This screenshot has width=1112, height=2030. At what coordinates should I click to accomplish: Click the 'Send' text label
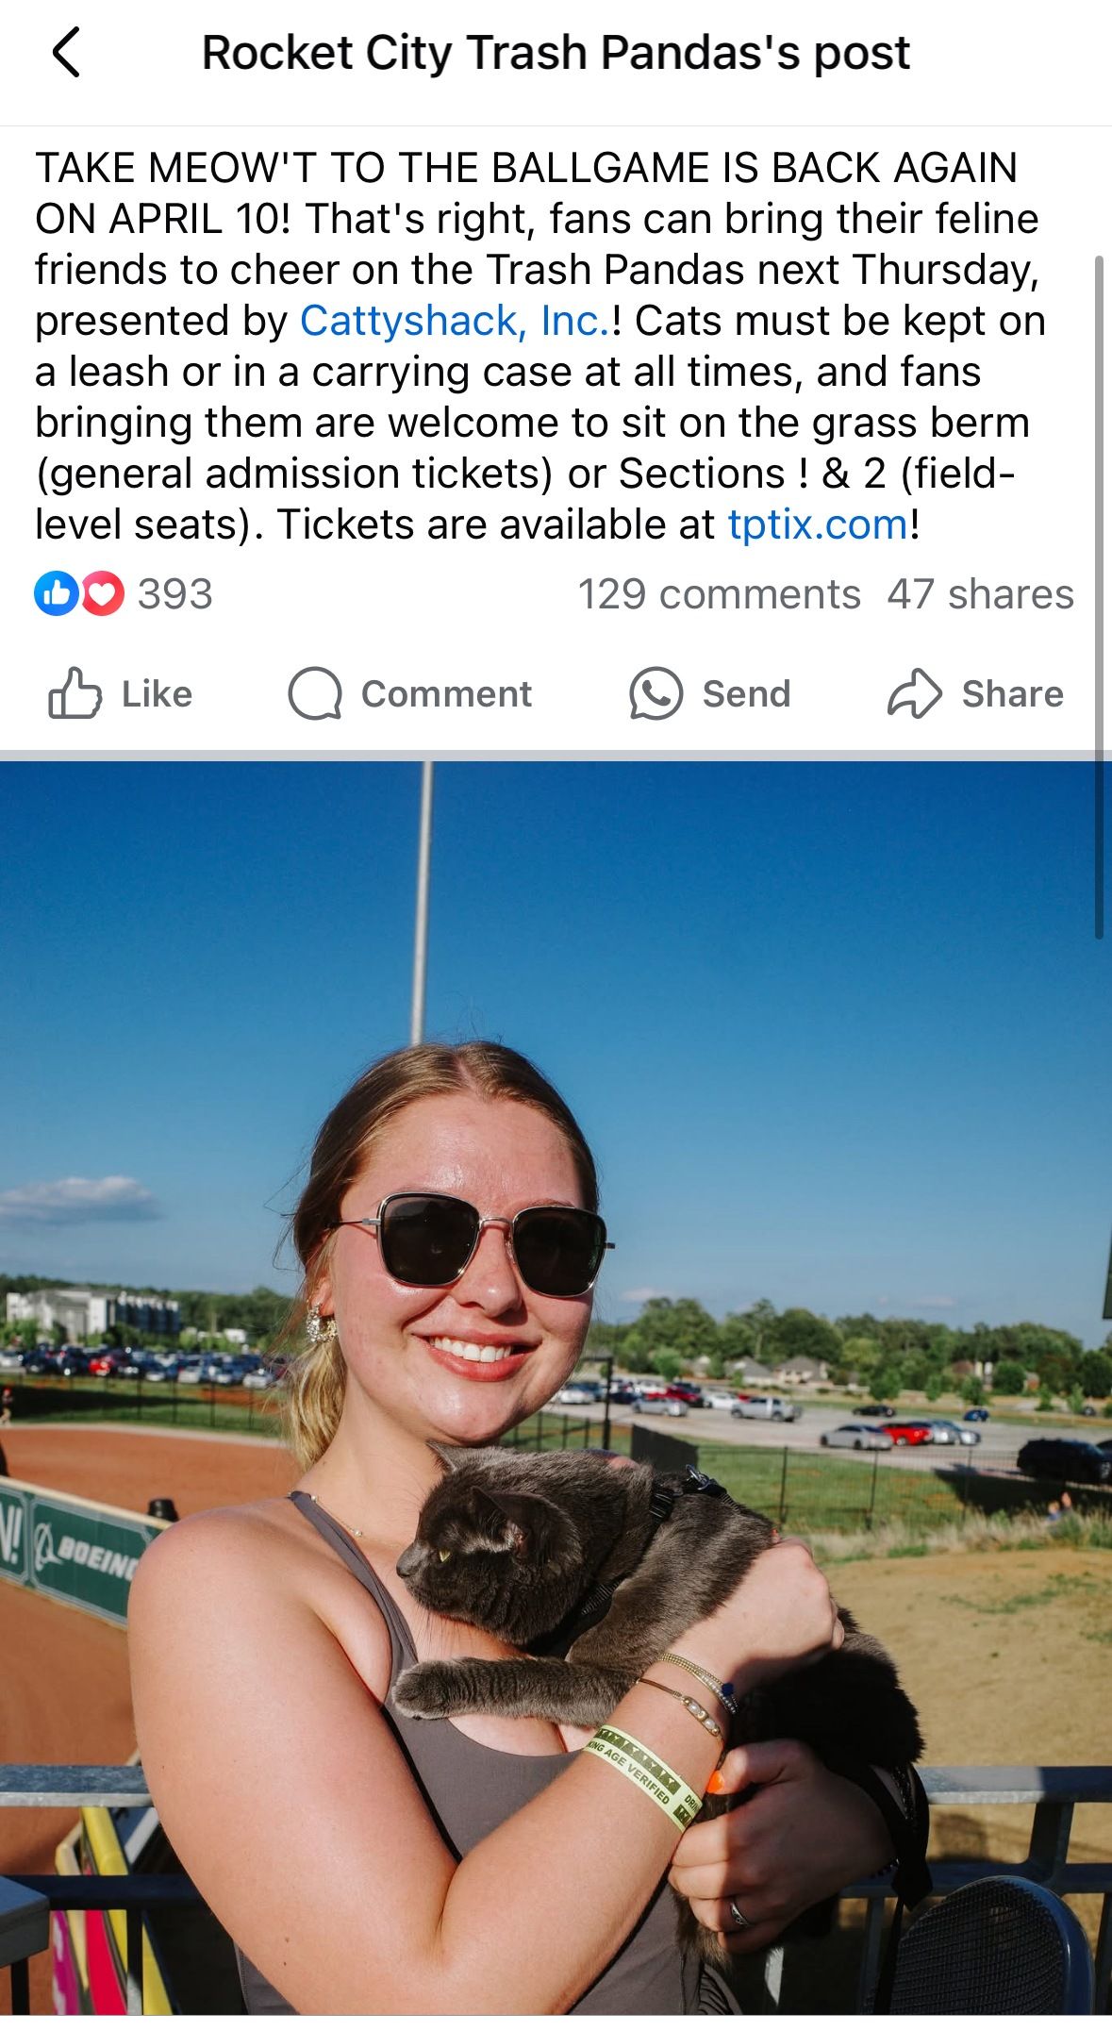pyautogui.click(x=746, y=694)
